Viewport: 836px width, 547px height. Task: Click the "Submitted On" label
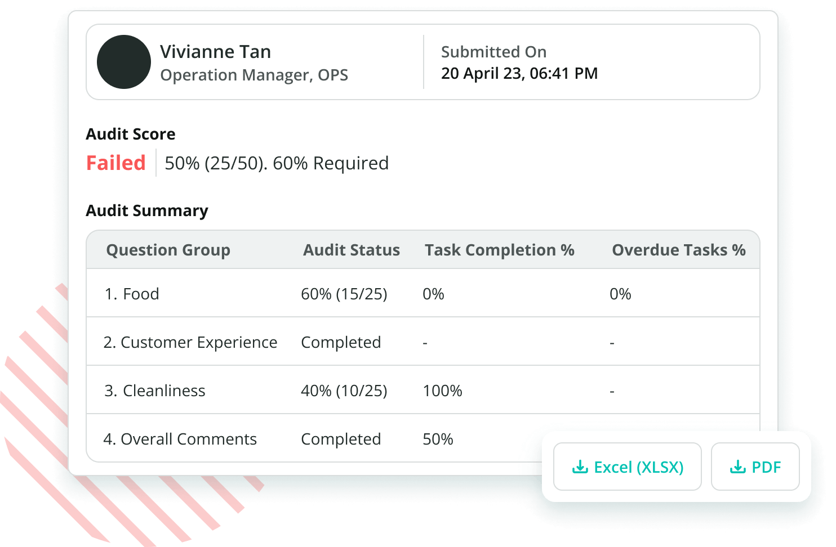click(493, 52)
